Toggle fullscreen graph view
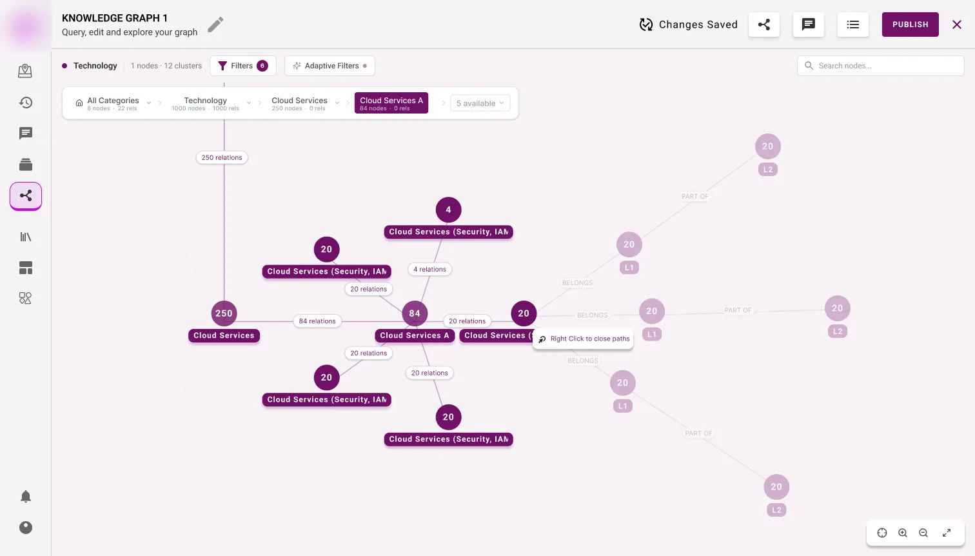Image resolution: width=975 pixels, height=556 pixels. coord(947,533)
